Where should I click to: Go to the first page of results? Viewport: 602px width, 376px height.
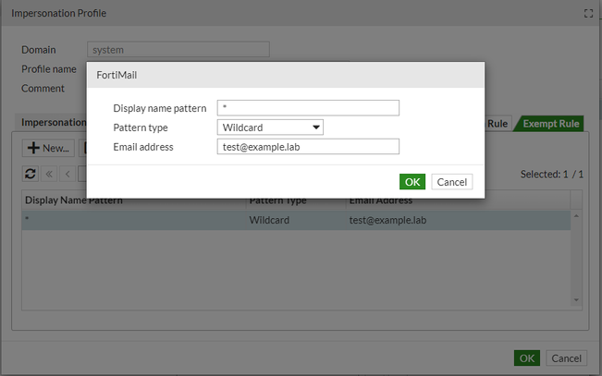(50, 173)
